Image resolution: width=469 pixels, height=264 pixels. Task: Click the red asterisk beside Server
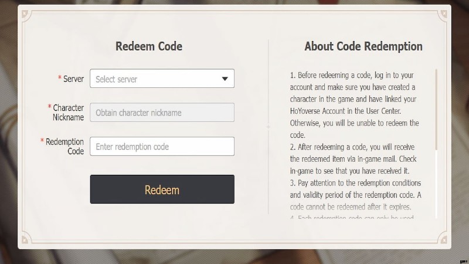tap(60, 78)
